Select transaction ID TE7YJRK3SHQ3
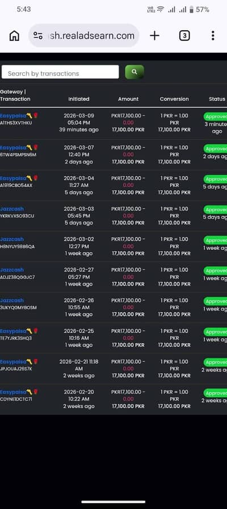The width and height of the screenshot is (227, 509). tap(16, 338)
